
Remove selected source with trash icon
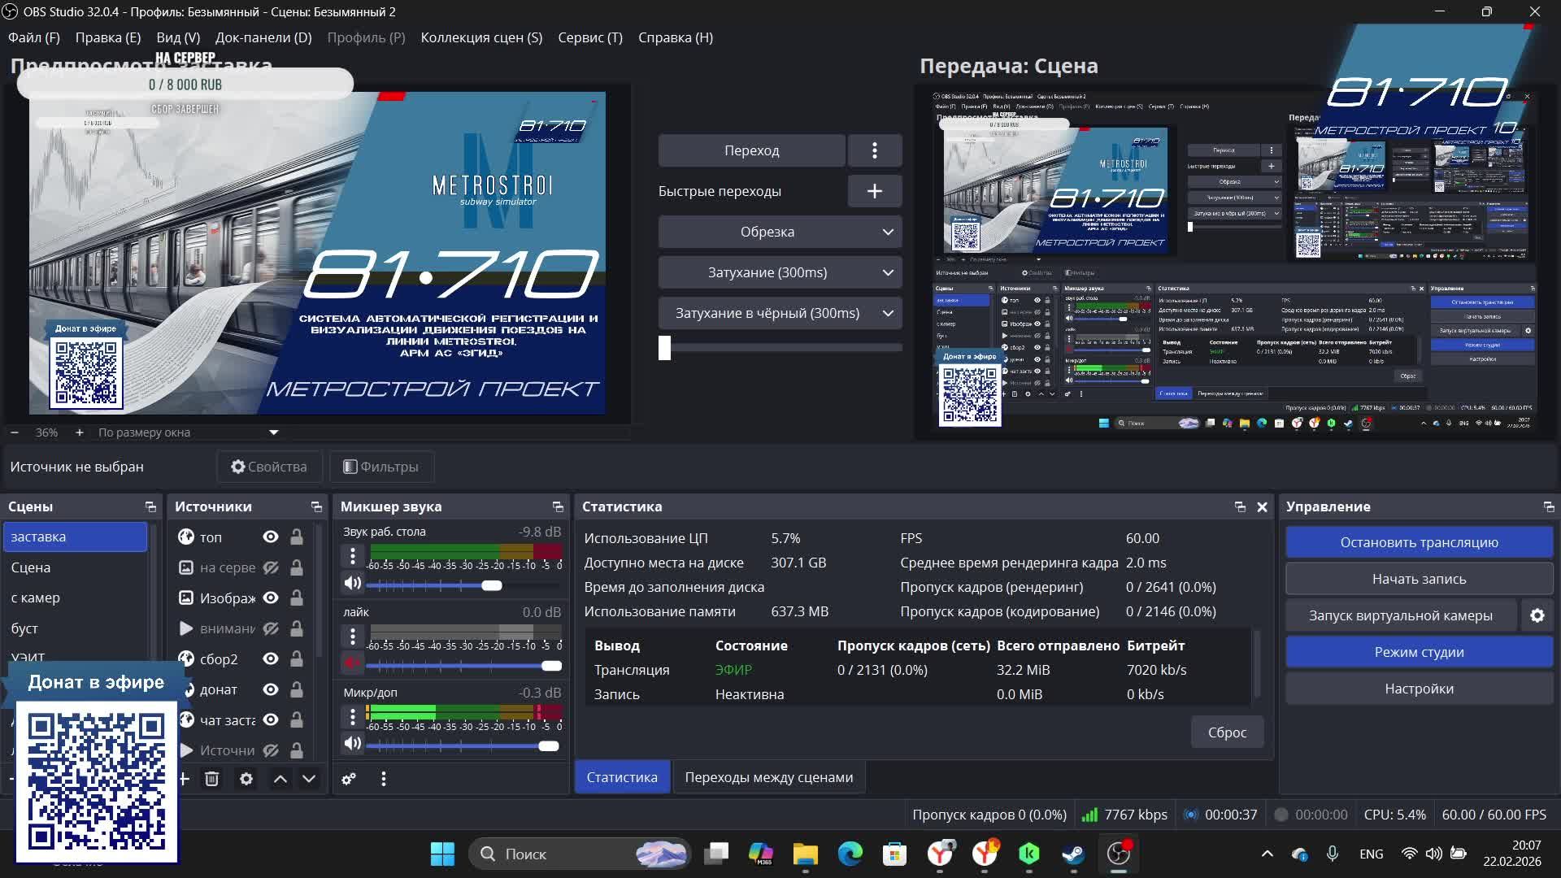211,779
